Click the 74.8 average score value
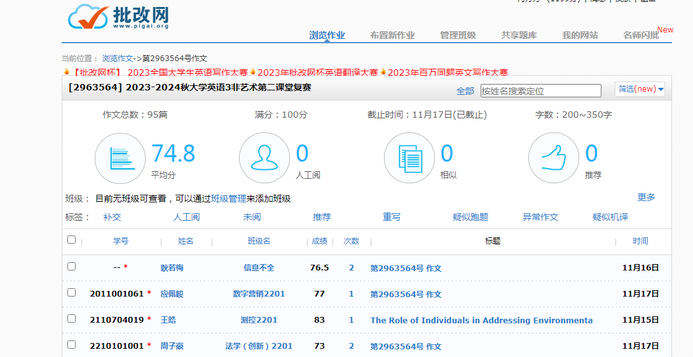 pos(173,153)
